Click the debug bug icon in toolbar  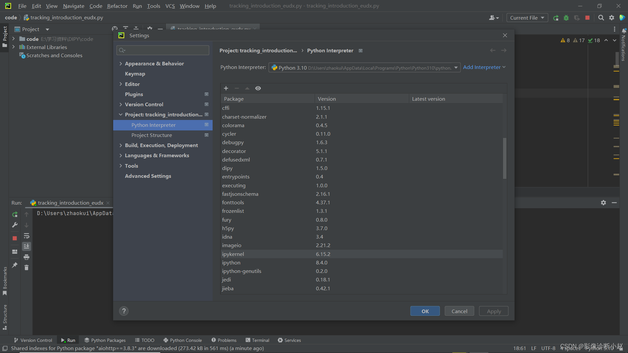tap(566, 18)
